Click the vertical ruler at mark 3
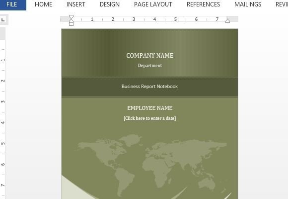Image resolution: width=288 pixels, height=199 pixels. [3, 101]
